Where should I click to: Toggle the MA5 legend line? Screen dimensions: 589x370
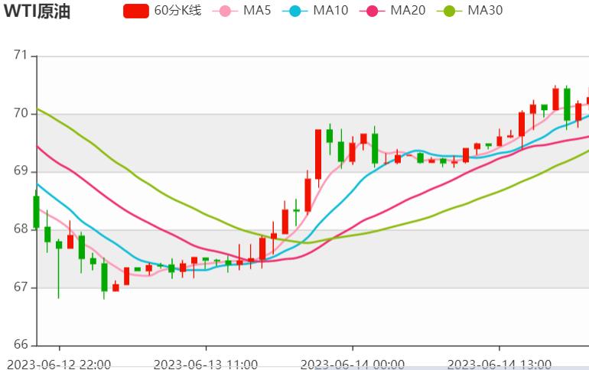(x=242, y=11)
